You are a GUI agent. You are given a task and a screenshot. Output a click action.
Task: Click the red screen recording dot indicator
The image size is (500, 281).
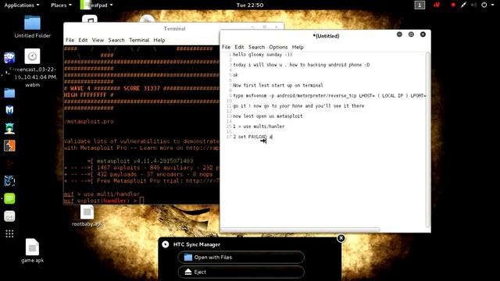(453, 5)
